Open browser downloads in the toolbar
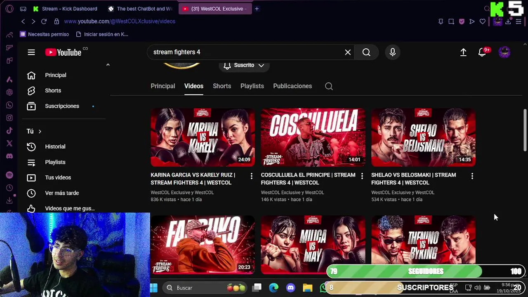The image size is (528, 297). point(508,21)
